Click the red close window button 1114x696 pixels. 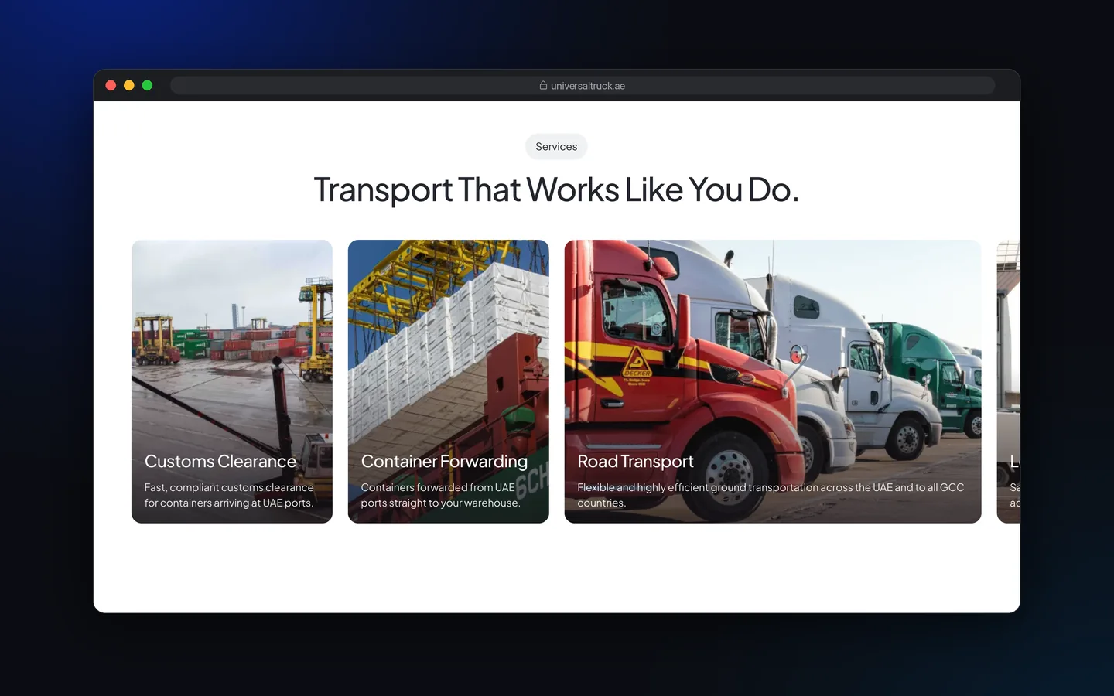111,86
